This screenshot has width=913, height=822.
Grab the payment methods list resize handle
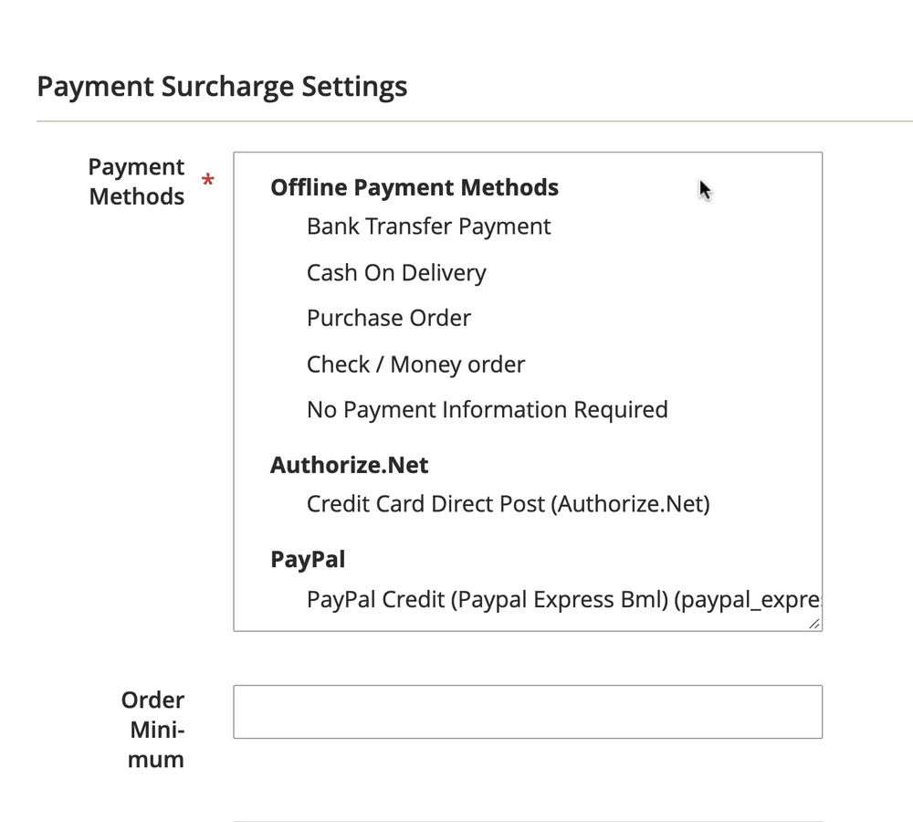[814, 624]
